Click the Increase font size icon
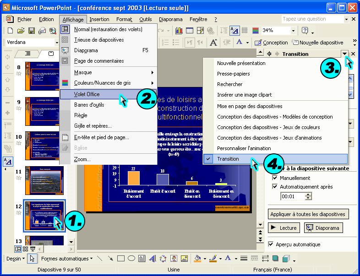This screenshot has width=360, height=276. coord(213,43)
